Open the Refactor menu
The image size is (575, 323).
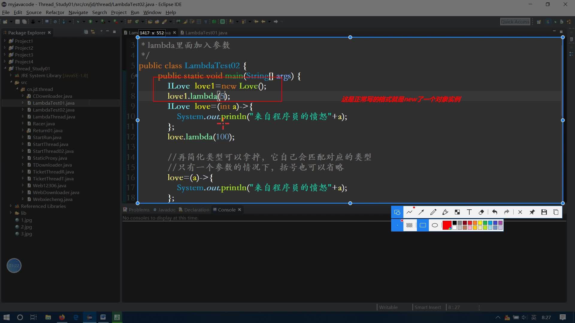coord(55,12)
